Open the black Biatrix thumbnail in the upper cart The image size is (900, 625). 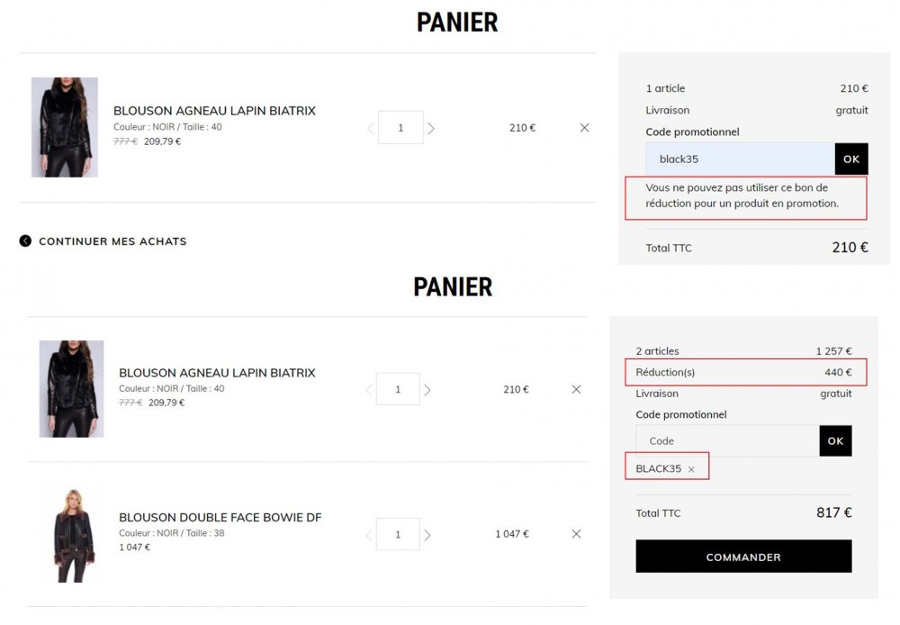[64, 127]
